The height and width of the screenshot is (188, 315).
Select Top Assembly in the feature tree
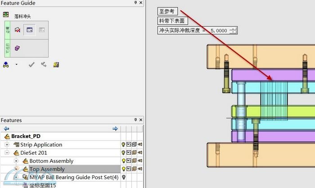[x=47, y=169]
